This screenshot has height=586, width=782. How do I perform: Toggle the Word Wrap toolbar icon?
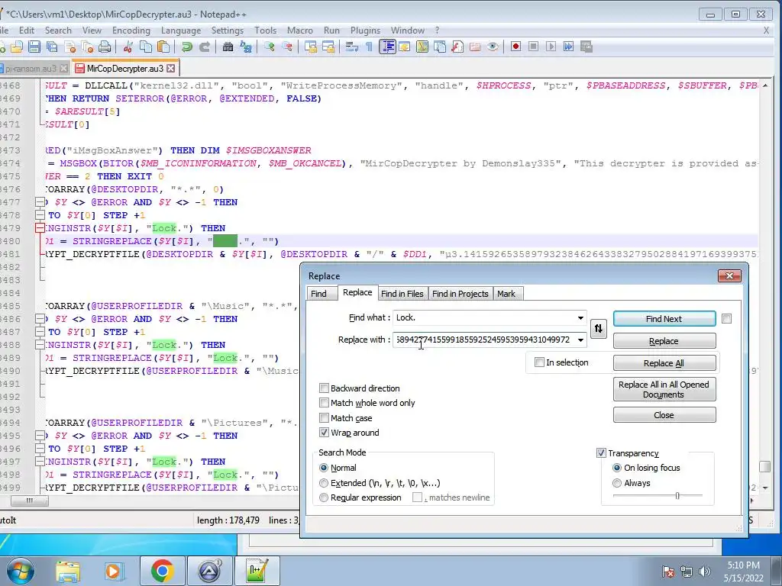pos(352,47)
